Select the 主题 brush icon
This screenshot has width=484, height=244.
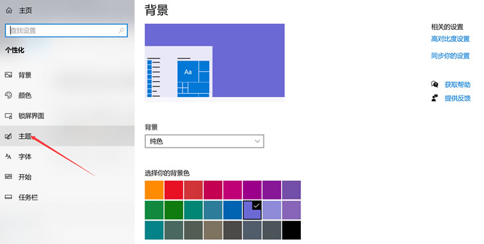[9, 136]
